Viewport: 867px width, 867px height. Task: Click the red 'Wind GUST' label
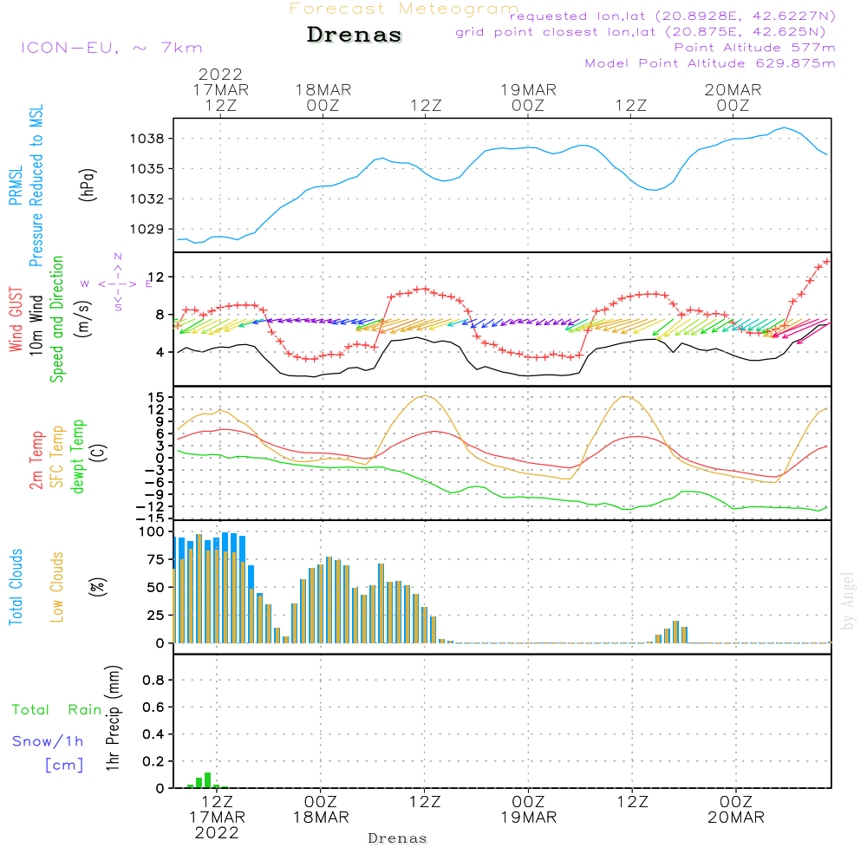(16, 320)
